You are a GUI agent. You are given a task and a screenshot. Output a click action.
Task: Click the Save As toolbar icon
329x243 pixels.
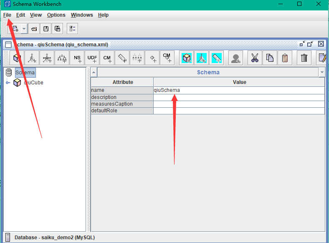point(57,29)
